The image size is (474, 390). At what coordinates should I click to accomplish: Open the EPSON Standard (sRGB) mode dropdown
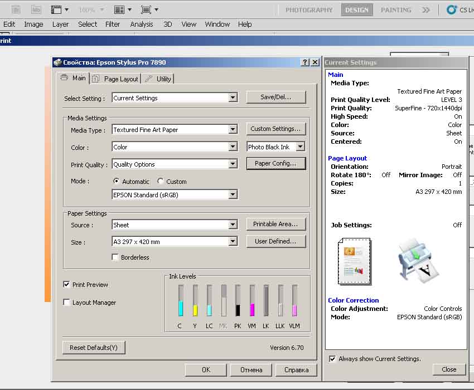[233, 194]
